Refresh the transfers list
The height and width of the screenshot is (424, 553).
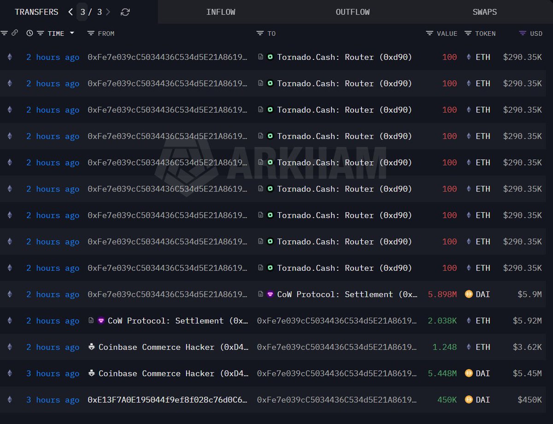(x=125, y=12)
